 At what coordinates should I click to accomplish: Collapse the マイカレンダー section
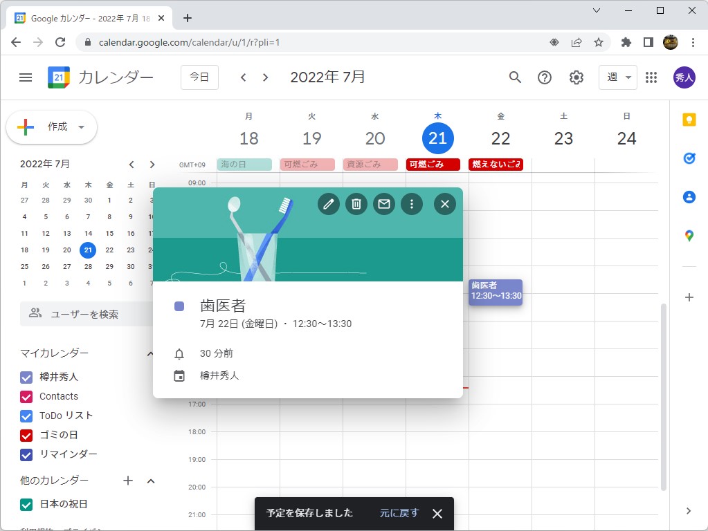(x=150, y=353)
